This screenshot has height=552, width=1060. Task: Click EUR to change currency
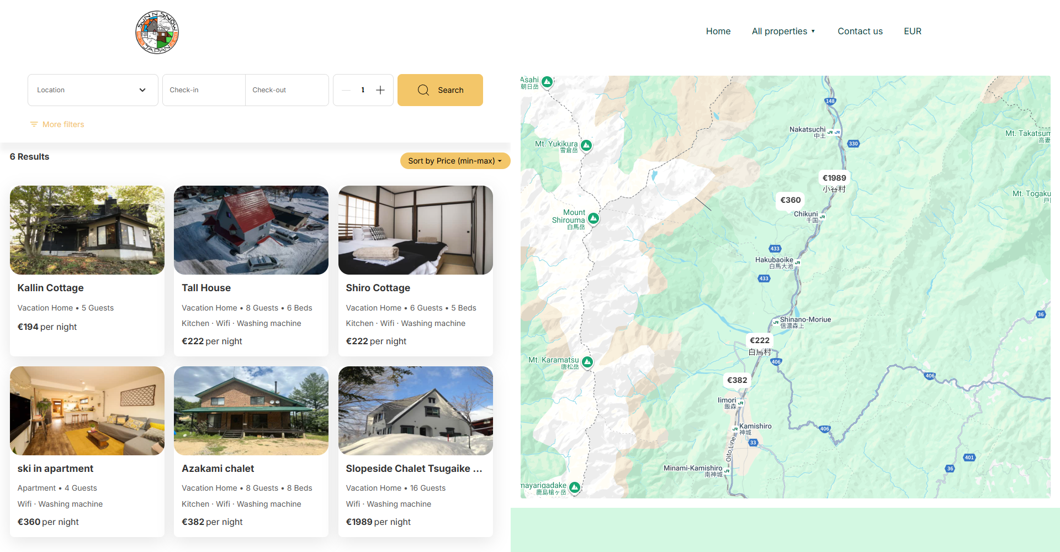tap(912, 31)
